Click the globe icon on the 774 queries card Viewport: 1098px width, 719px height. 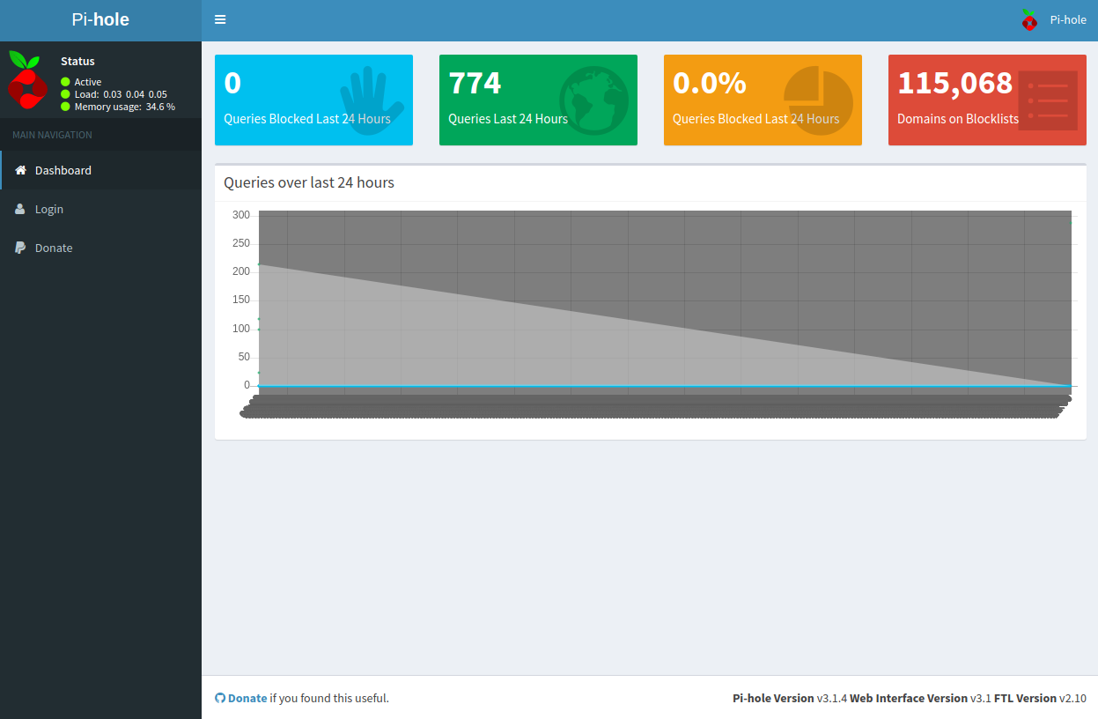(x=593, y=100)
